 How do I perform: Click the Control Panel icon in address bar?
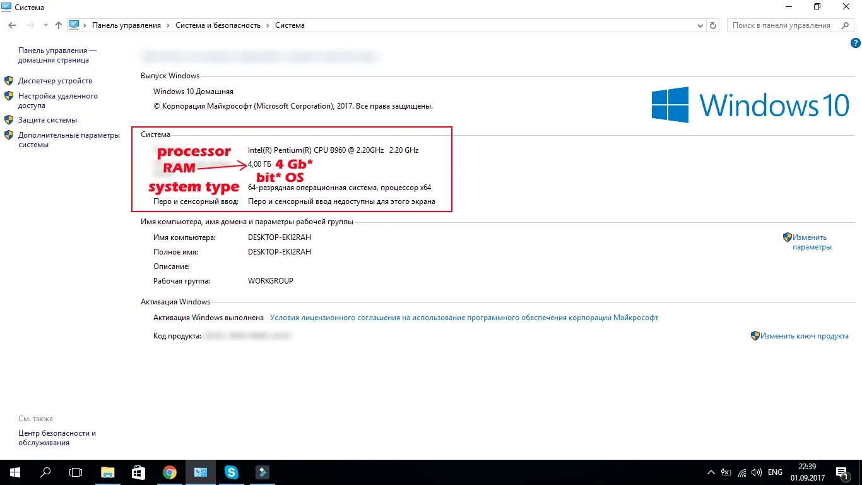click(x=74, y=25)
